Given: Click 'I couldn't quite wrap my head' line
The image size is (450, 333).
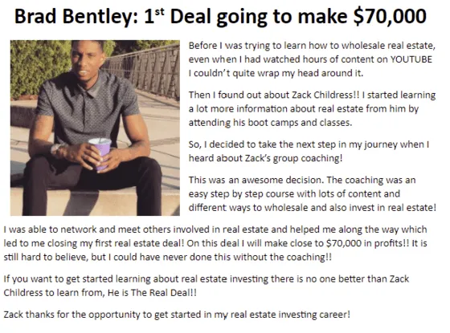Looking at the screenshot, I should [x=276, y=73].
